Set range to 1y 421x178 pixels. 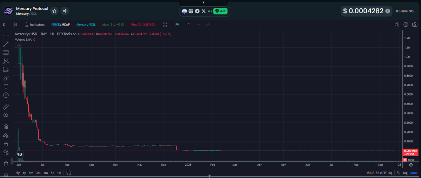[24, 173]
